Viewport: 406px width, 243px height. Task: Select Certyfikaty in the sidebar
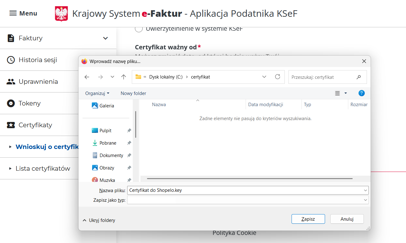click(35, 125)
